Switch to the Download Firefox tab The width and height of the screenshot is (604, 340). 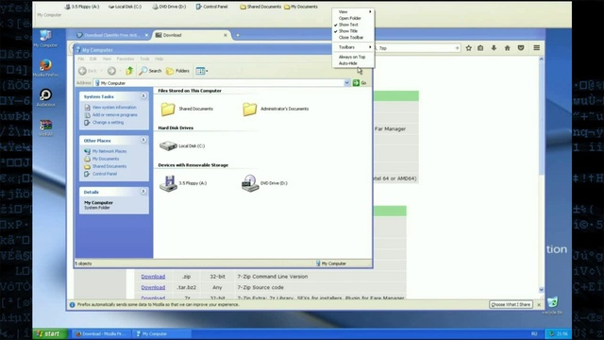click(x=192, y=35)
